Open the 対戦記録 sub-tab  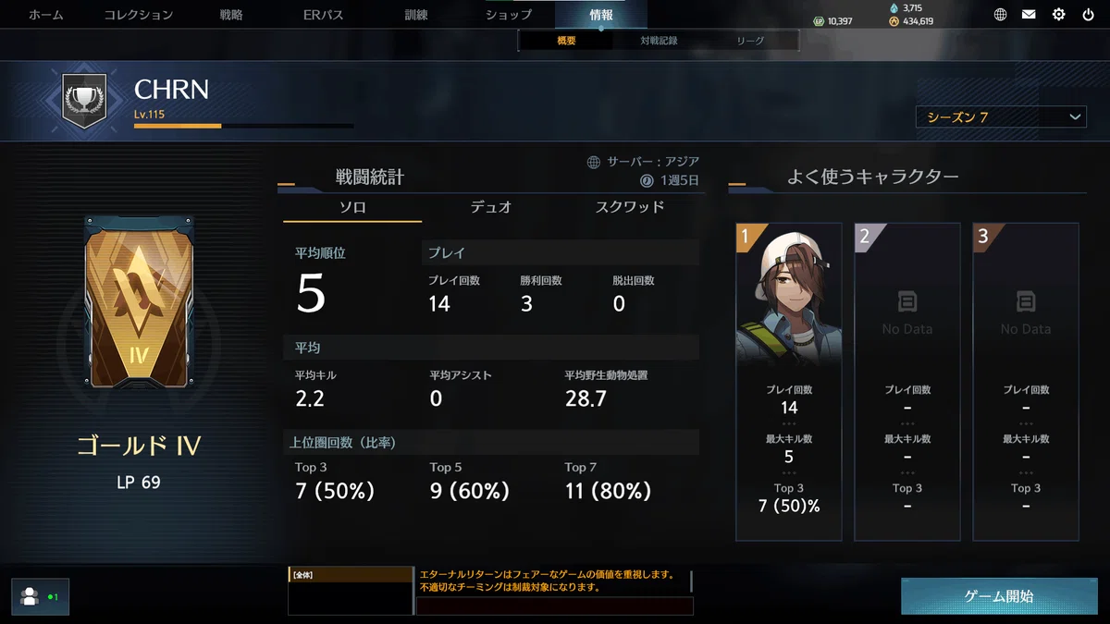tap(659, 41)
